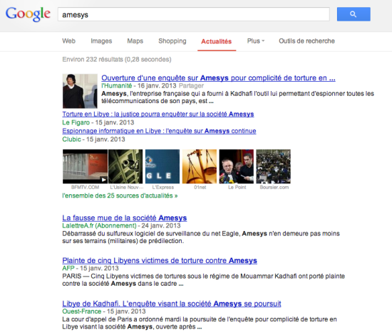Screen dimensions: 392x332
Task: Click the Boursier.com source label
Action: pyautogui.click(x=274, y=187)
